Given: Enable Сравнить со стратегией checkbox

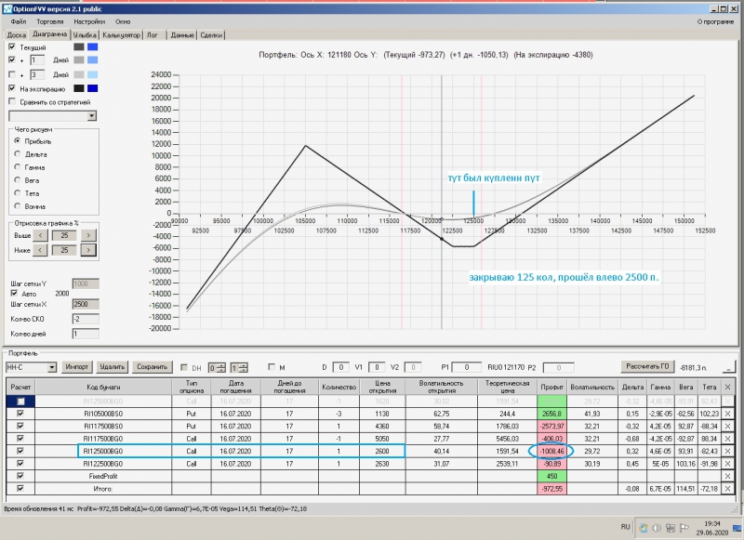Looking at the screenshot, I should (12, 101).
